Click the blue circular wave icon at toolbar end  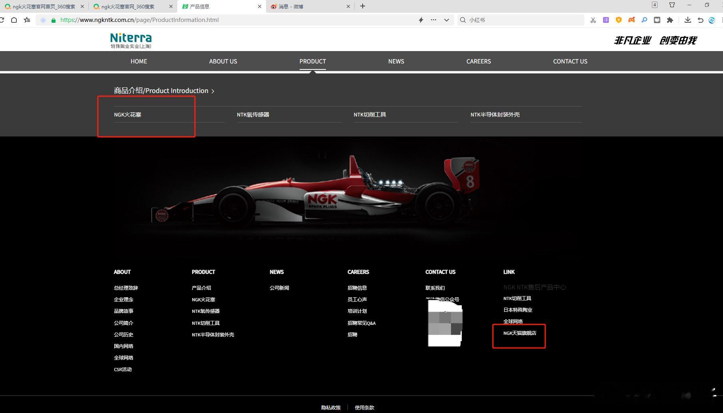pos(712,20)
